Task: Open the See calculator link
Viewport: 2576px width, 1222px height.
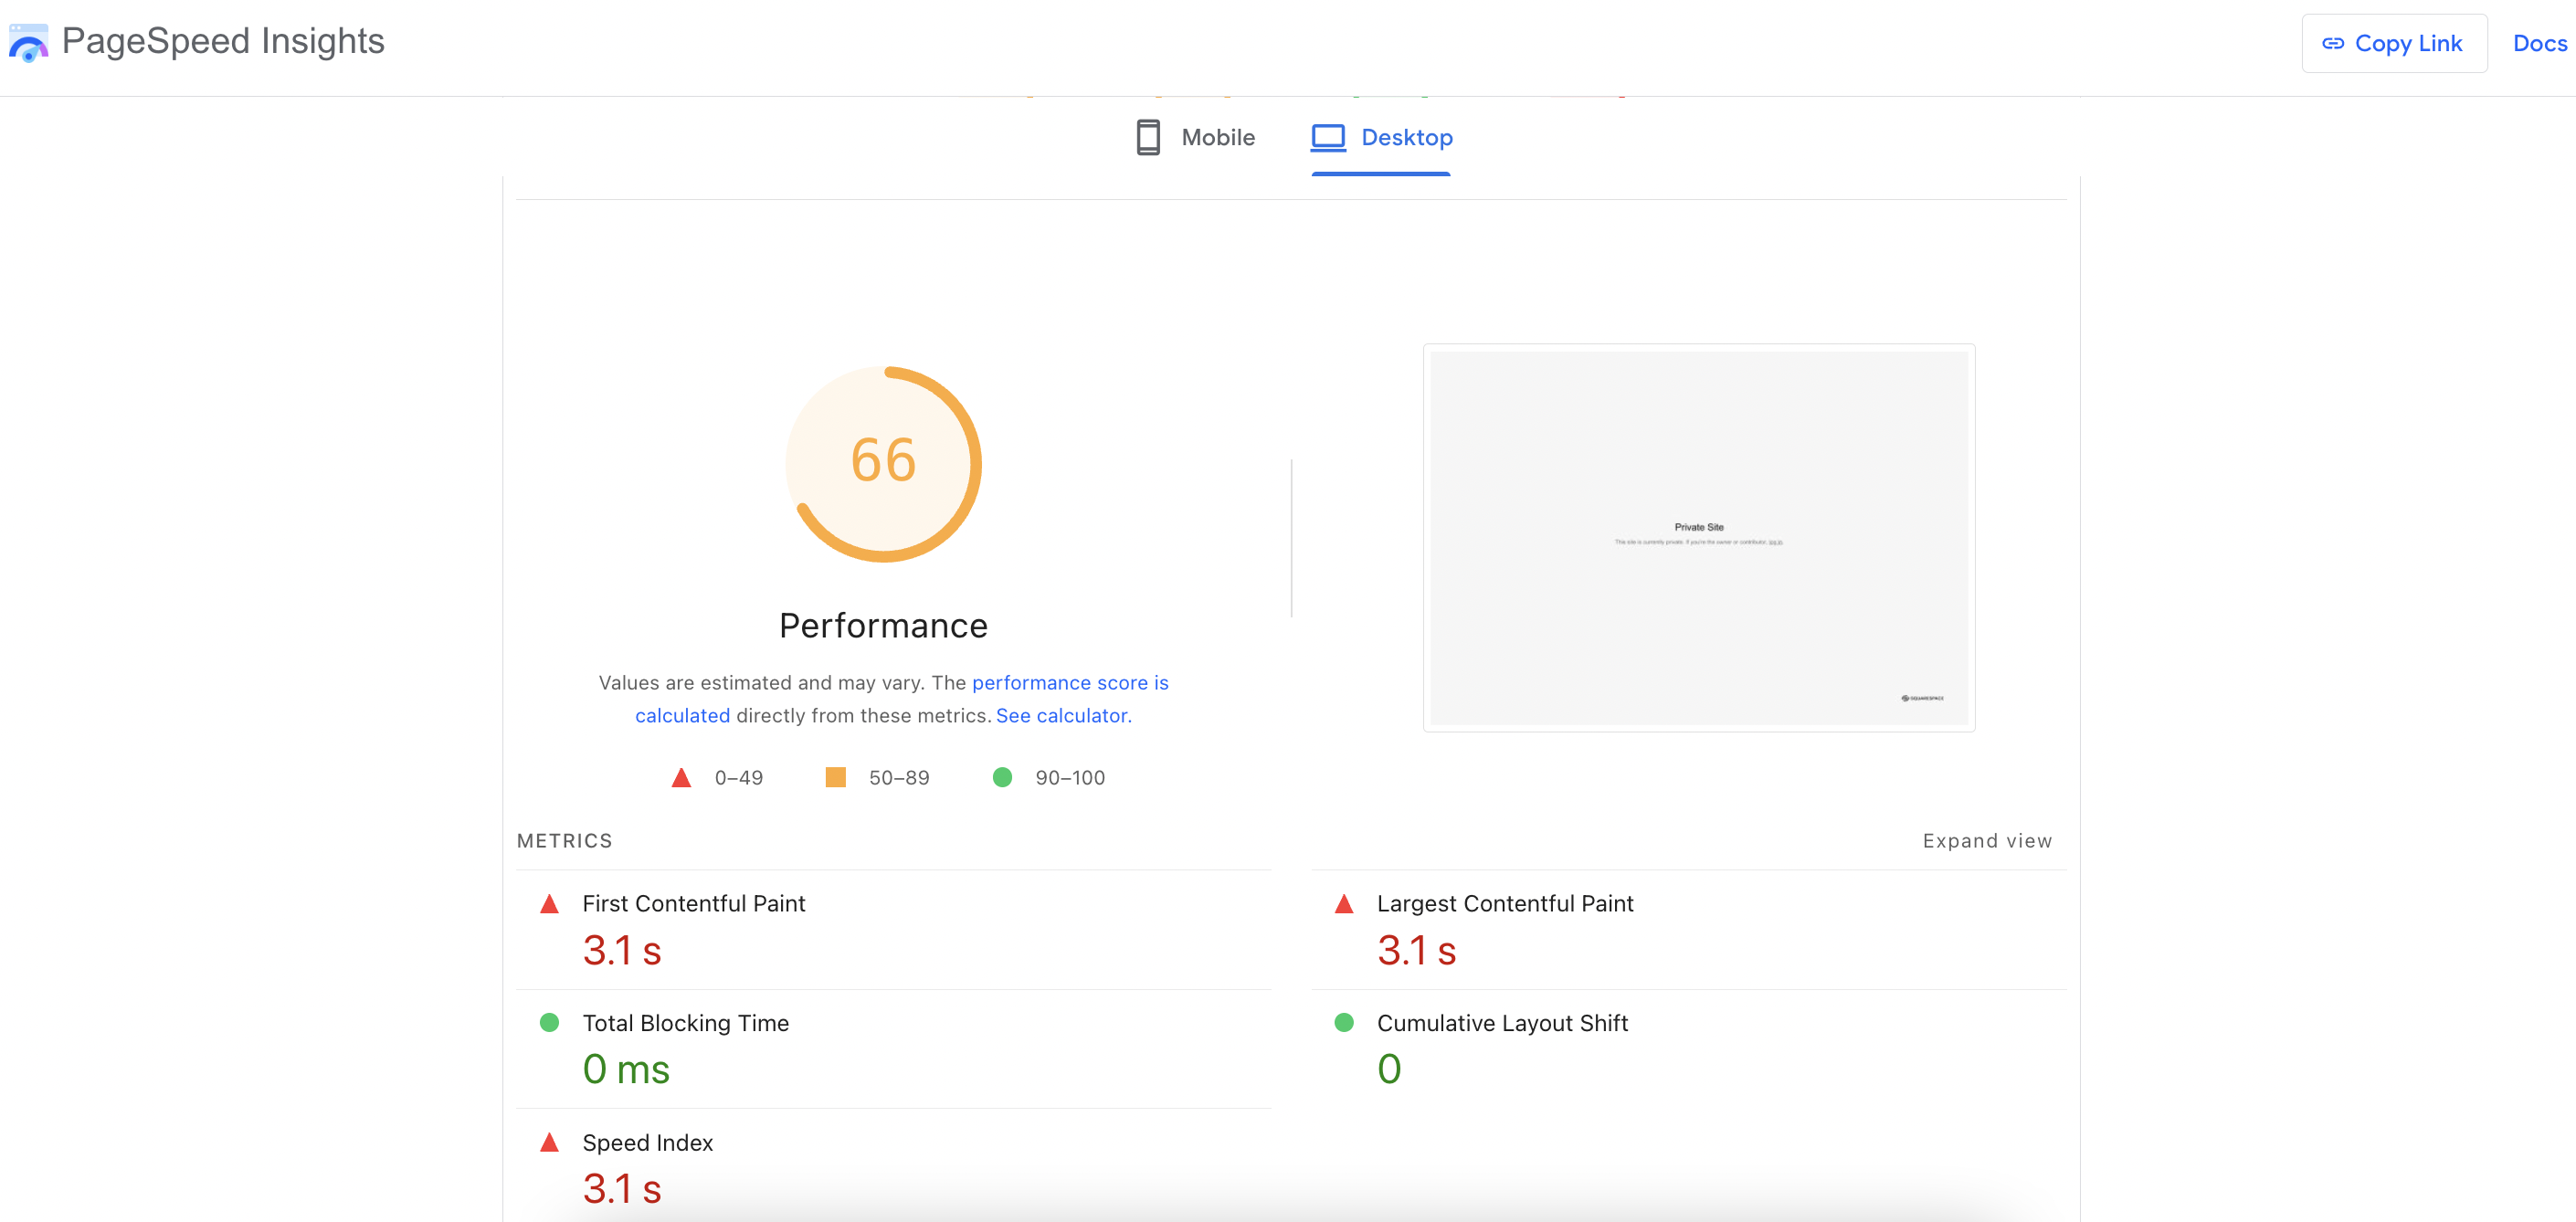Action: coord(1062,716)
